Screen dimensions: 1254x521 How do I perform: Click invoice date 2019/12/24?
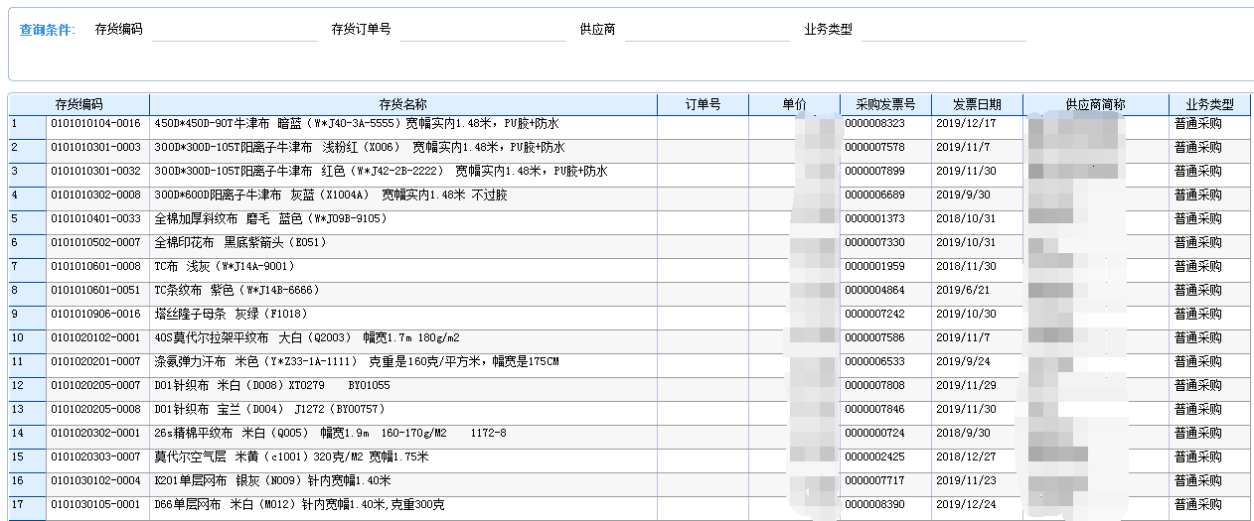[966, 505]
